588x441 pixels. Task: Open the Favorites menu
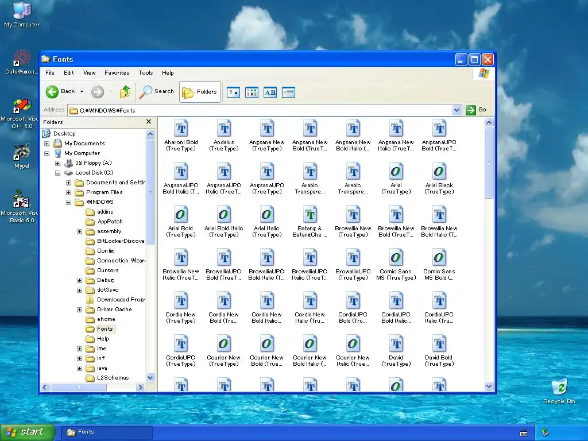tap(117, 73)
